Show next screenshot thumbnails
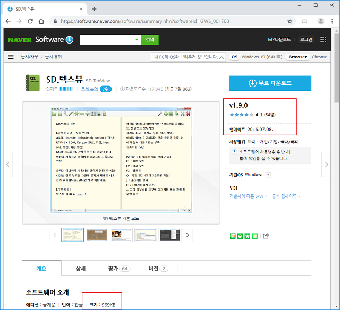 tap(188, 235)
